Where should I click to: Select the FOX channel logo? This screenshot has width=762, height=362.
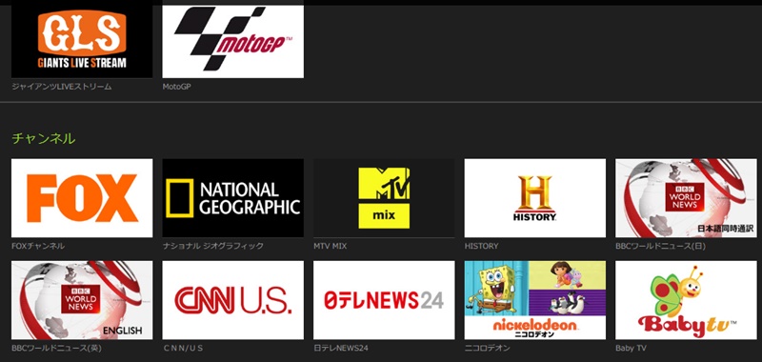pyautogui.click(x=82, y=198)
